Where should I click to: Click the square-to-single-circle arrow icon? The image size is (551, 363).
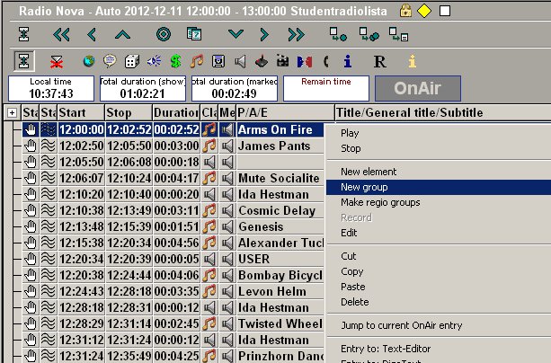point(338,34)
